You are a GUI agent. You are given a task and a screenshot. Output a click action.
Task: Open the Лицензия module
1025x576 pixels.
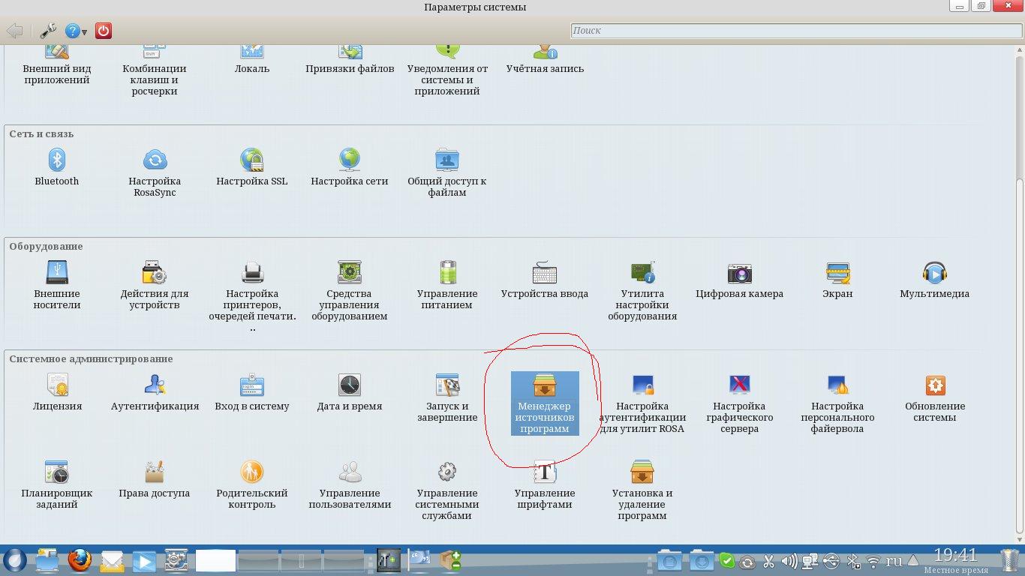[57, 391]
